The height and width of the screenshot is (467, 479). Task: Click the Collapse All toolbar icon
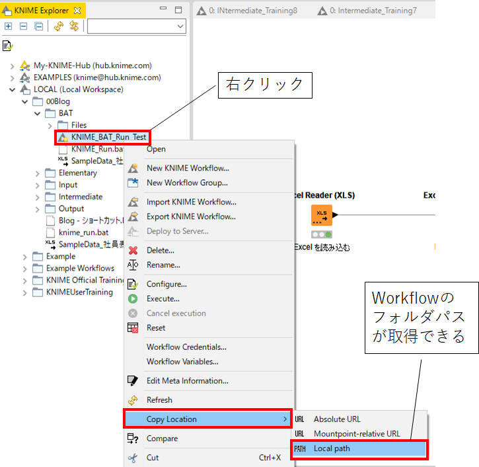coord(39,26)
